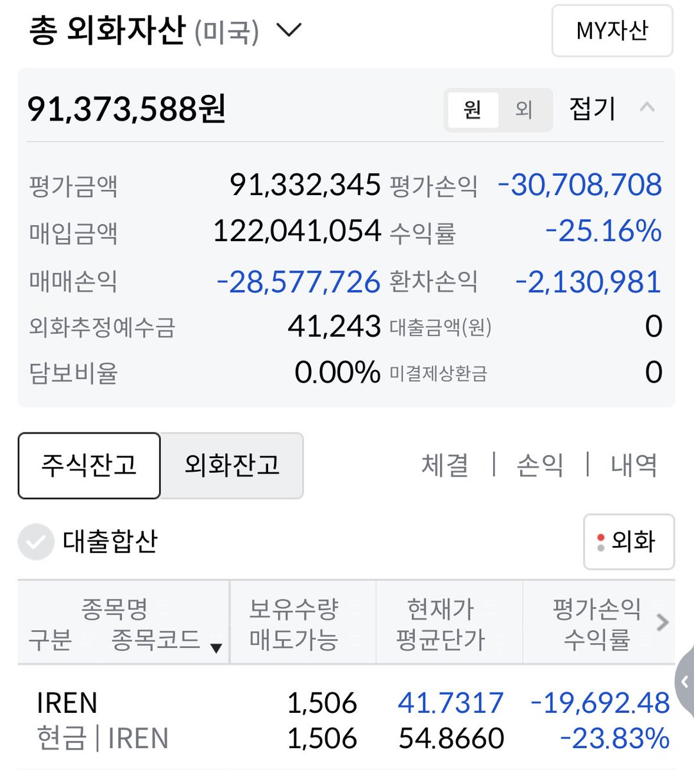This screenshot has width=694, height=770.
Task: Toggle the 대출합산 checkbox
Action: (36, 542)
